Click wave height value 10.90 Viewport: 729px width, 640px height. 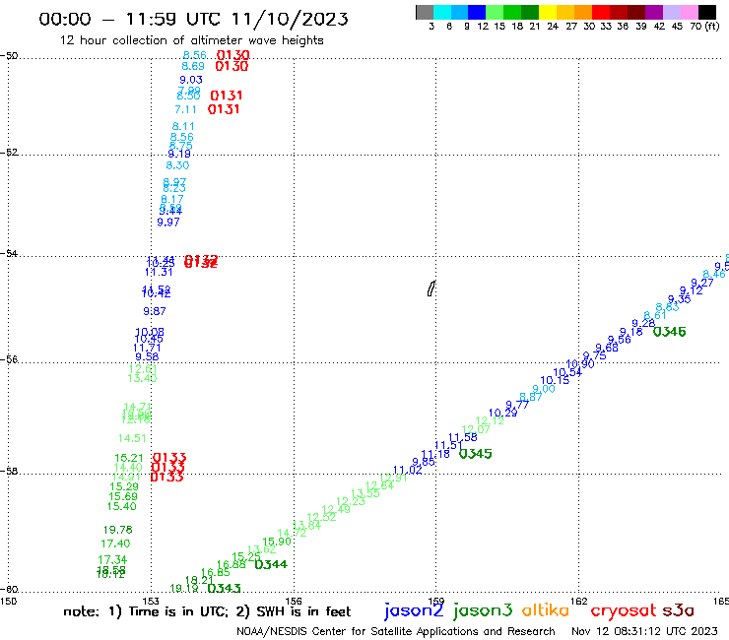point(580,364)
